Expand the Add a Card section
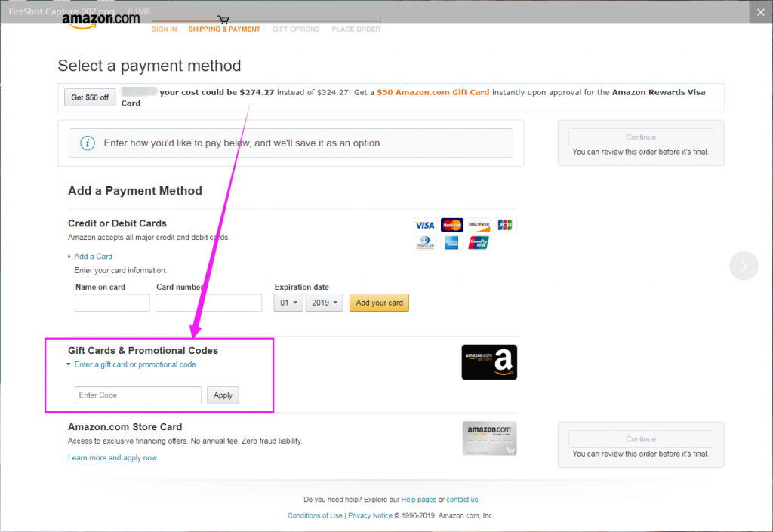This screenshot has width=773, height=532. (x=93, y=256)
